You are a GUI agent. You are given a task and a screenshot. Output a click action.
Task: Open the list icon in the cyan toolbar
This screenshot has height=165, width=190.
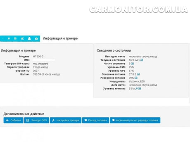pyautogui.click(x=15, y=38)
